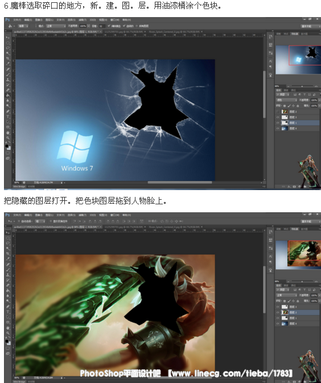321x383 pixels.
Task: Select the Brush tool in the Windows 7 screenshot
Action: 7,74
